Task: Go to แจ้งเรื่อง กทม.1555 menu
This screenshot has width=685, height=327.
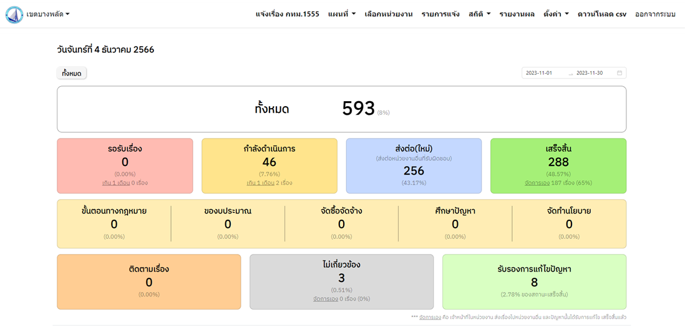Action: [x=287, y=14]
